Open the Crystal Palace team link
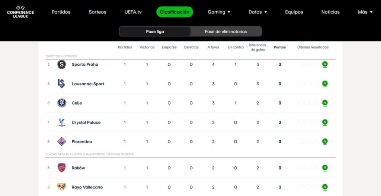This screenshot has height=196, width=381. click(x=86, y=122)
